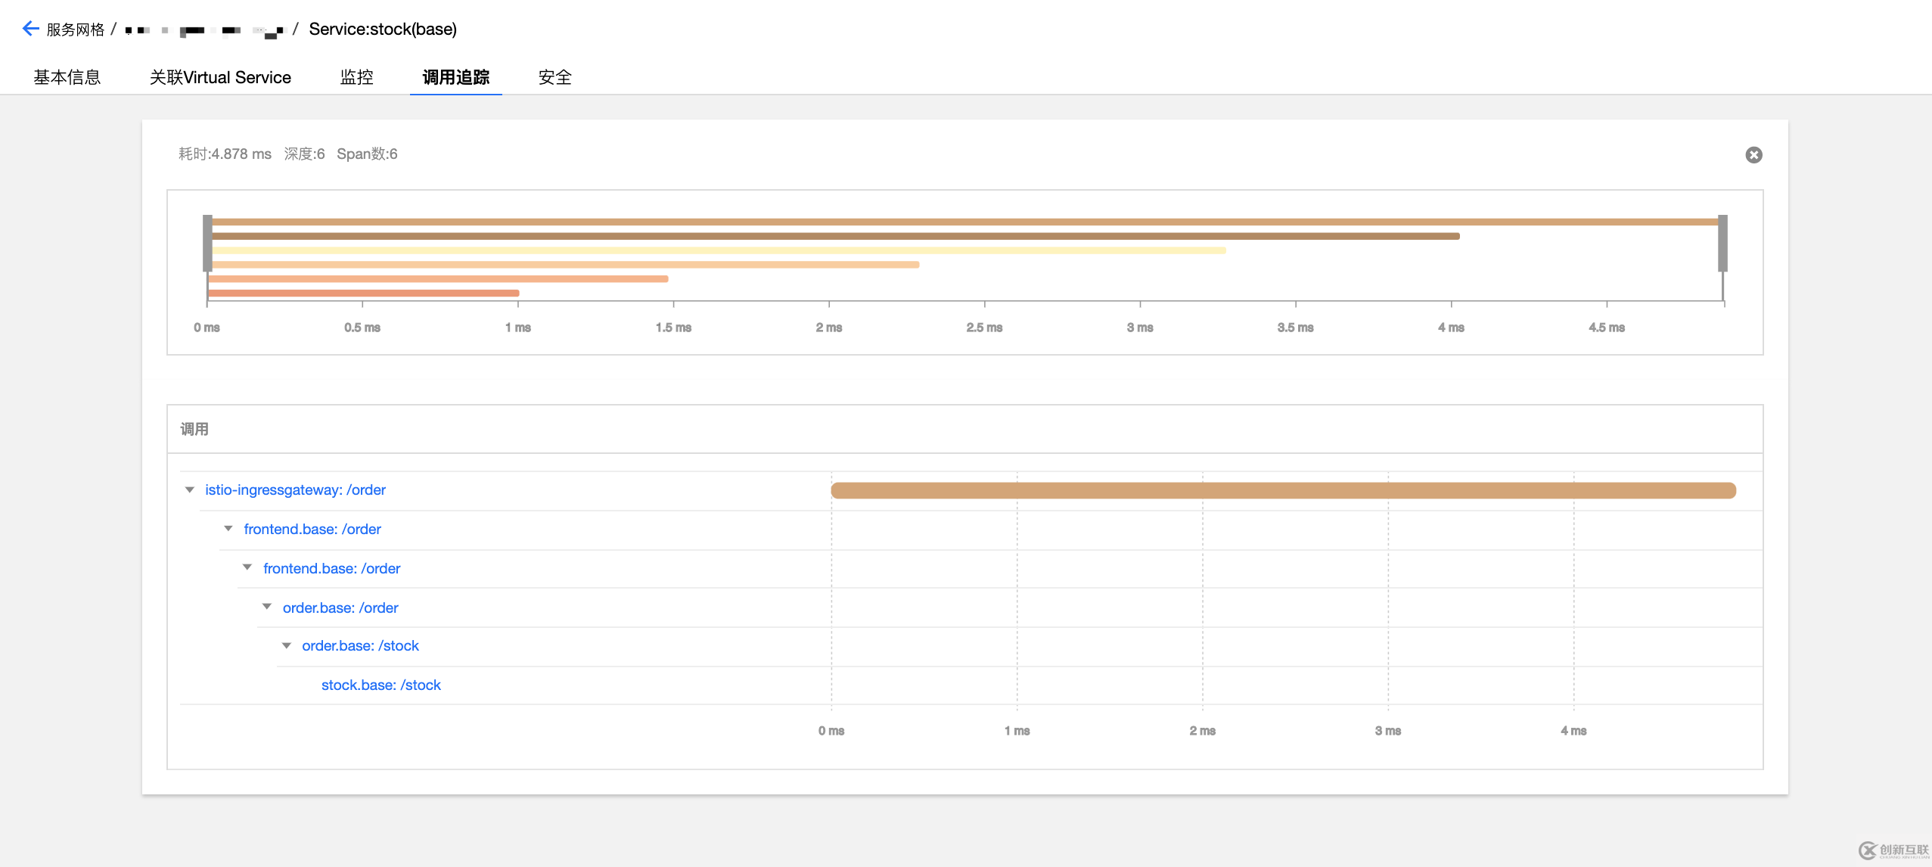Click the istio-ingressgateway span duration bar
The height and width of the screenshot is (867, 1932).
1283,490
